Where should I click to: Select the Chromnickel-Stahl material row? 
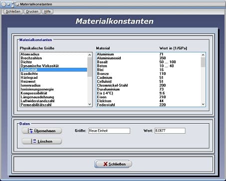click(x=149, y=85)
